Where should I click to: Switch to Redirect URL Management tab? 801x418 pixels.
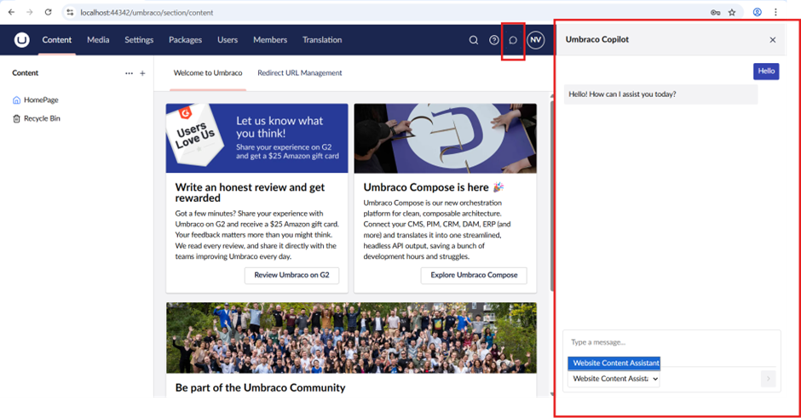click(x=300, y=73)
